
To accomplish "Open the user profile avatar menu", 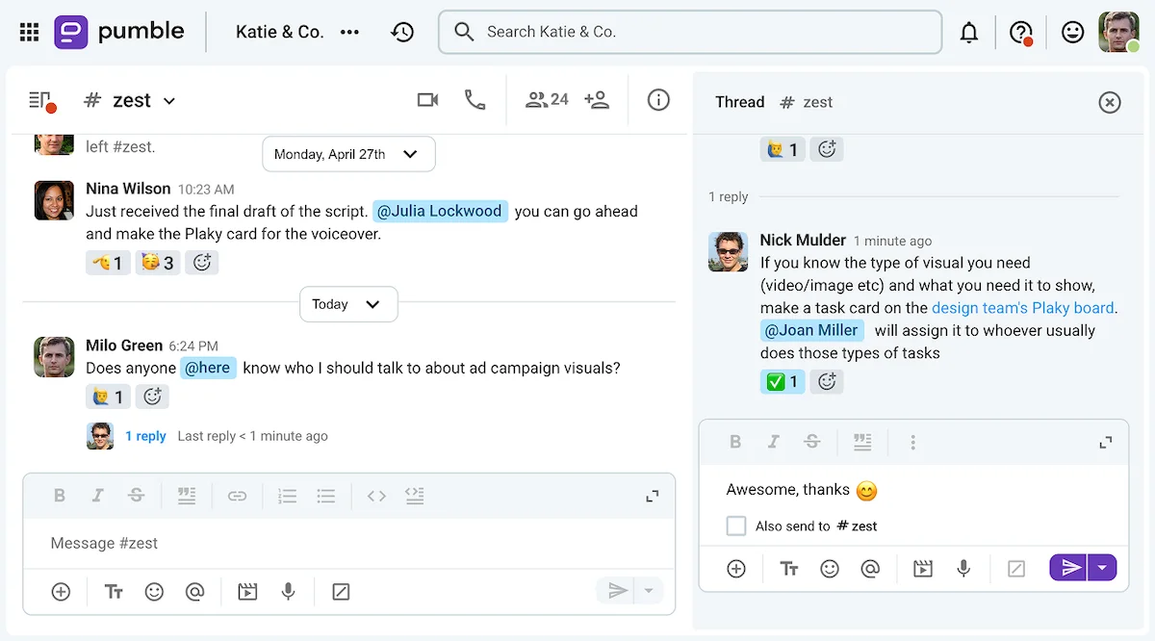I will 1118,32.
